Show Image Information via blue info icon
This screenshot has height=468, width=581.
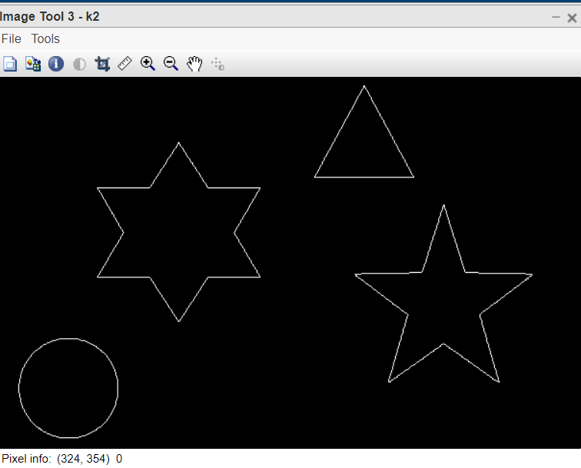(x=56, y=64)
